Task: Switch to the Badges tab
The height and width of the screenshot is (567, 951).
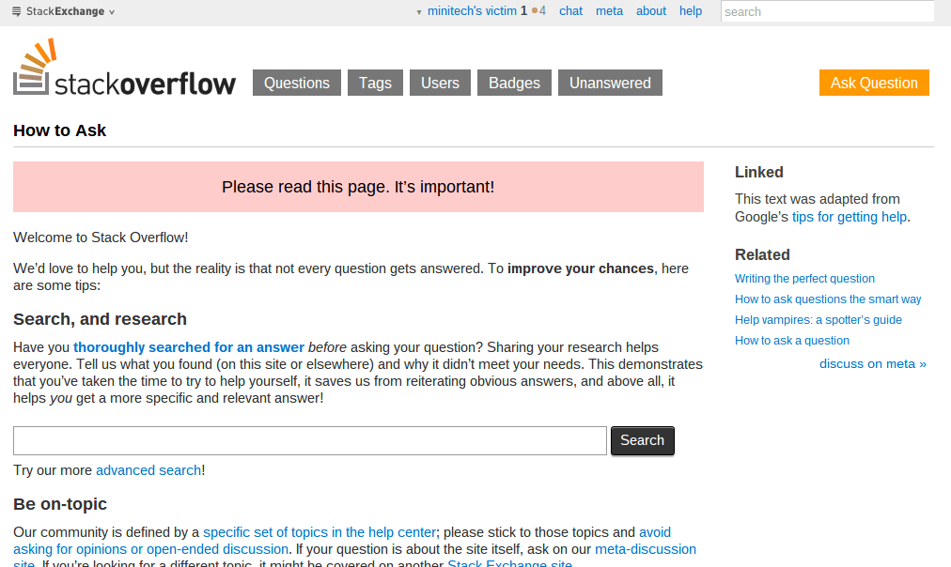Action: point(514,83)
